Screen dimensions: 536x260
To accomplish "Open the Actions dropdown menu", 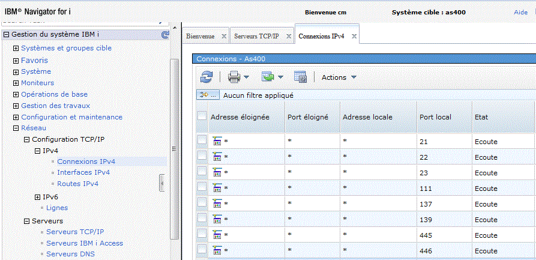I will point(339,77).
